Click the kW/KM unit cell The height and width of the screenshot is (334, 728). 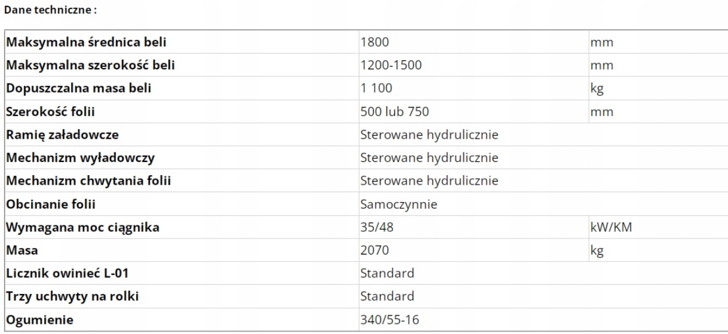(x=611, y=227)
